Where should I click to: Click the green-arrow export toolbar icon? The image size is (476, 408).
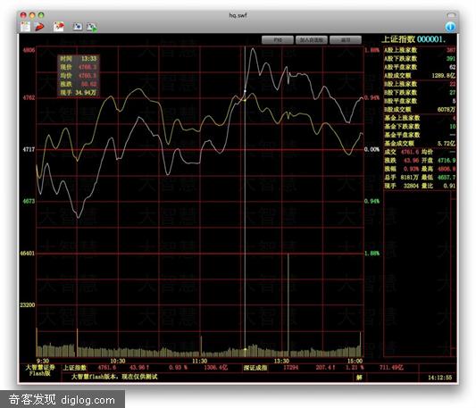tap(92, 27)
